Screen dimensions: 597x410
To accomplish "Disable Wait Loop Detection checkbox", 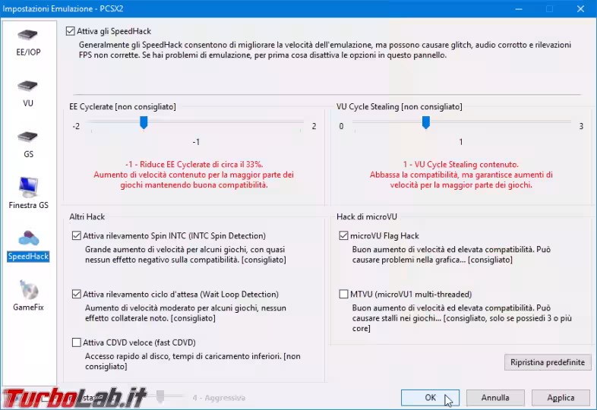I will pyautogui.click(x=77, y=295).
